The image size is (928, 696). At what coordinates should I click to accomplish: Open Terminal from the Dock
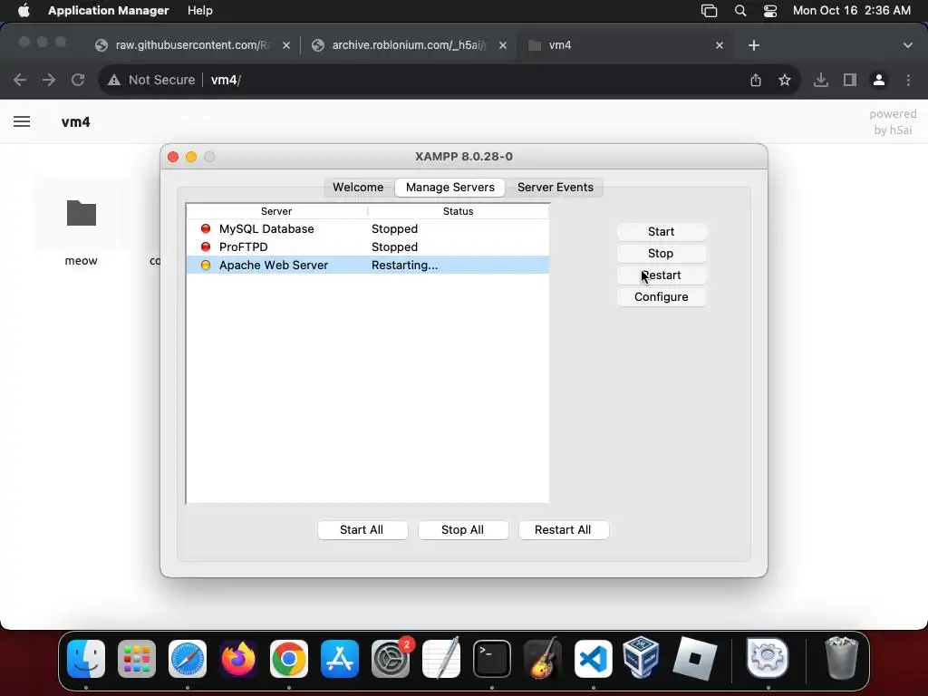pyautogui.click(x=492, y=659)
